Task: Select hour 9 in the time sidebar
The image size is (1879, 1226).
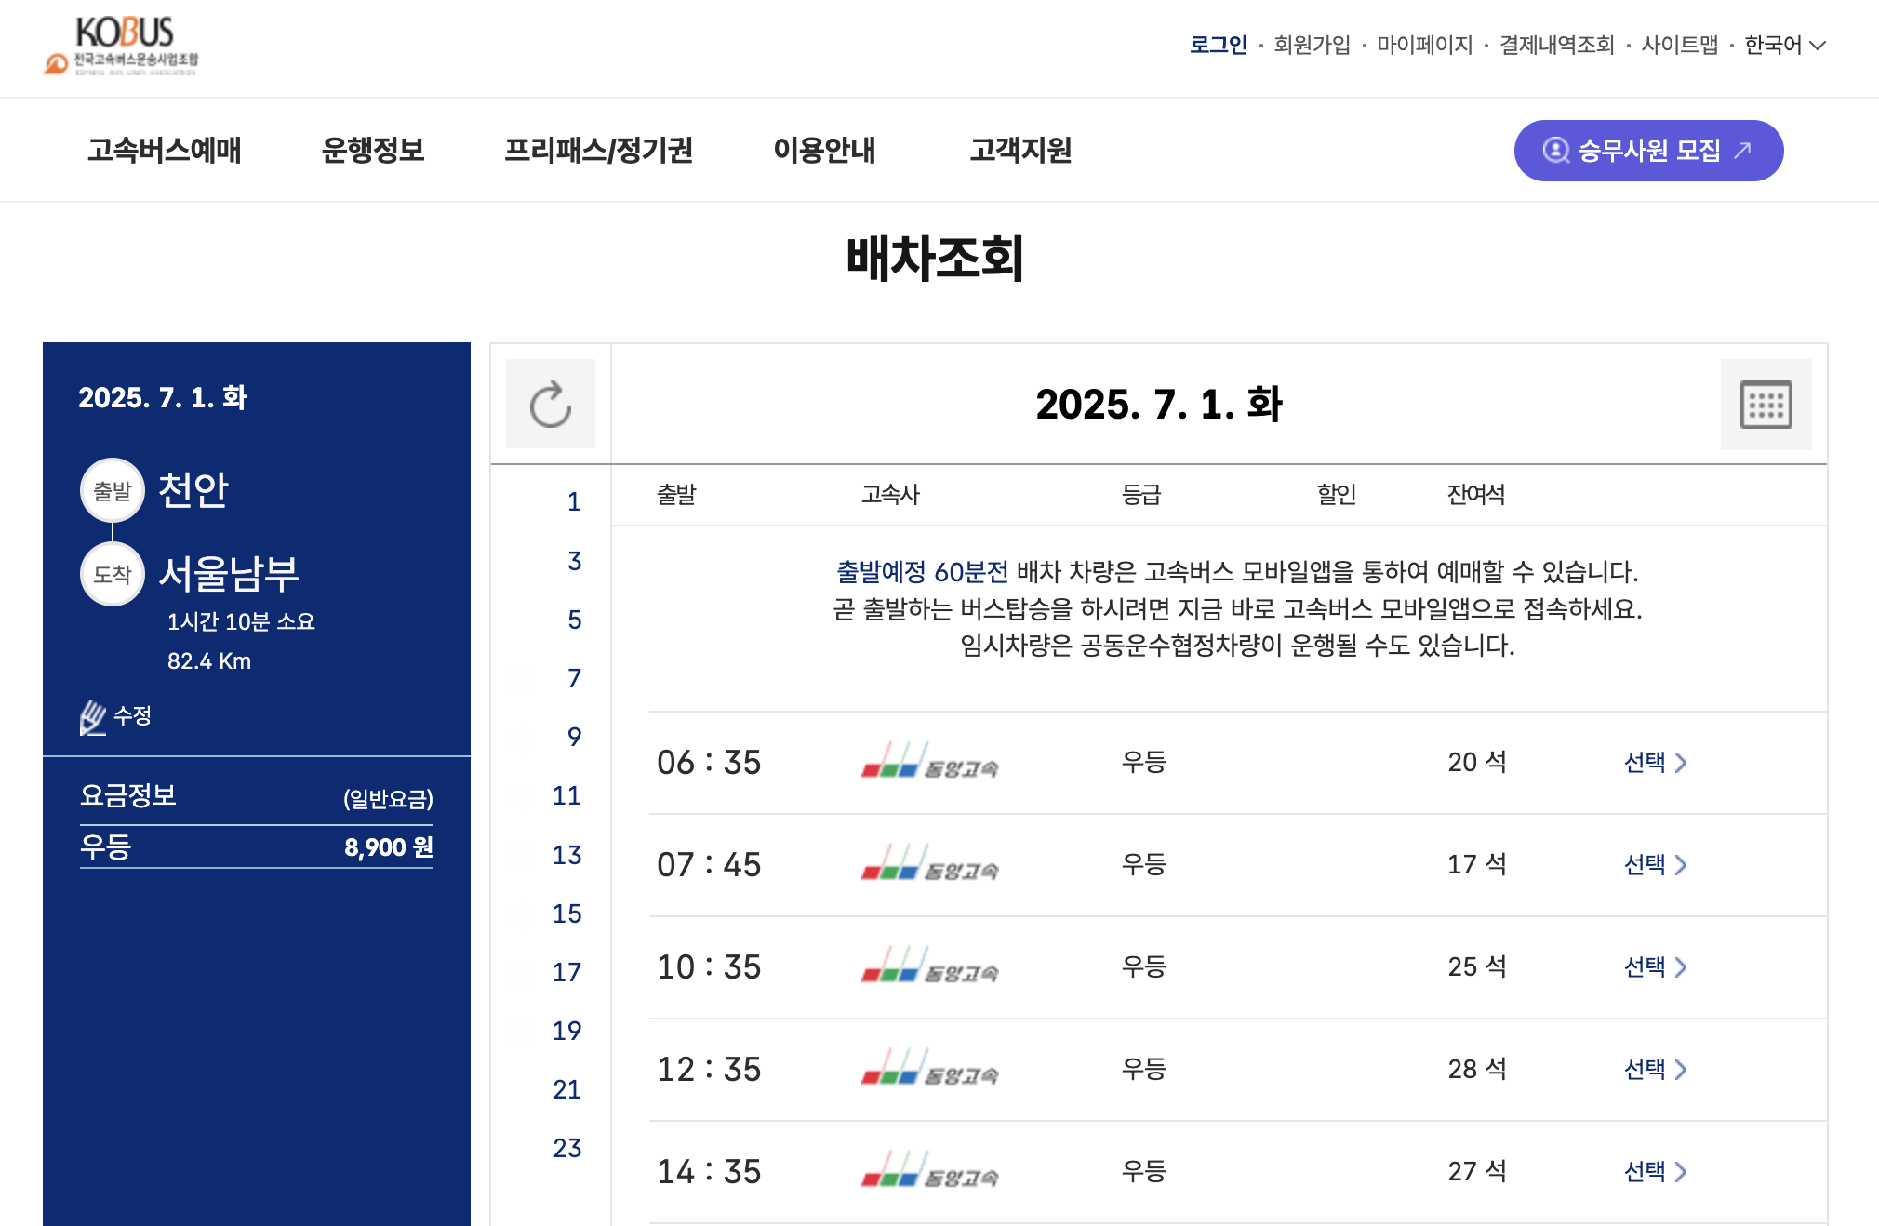Action: coord(573,738)
